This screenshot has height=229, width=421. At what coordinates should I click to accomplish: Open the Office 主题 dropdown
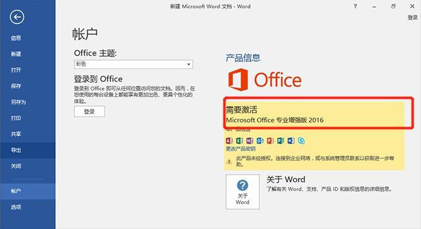pyautogui.click(x=134, y=64)
